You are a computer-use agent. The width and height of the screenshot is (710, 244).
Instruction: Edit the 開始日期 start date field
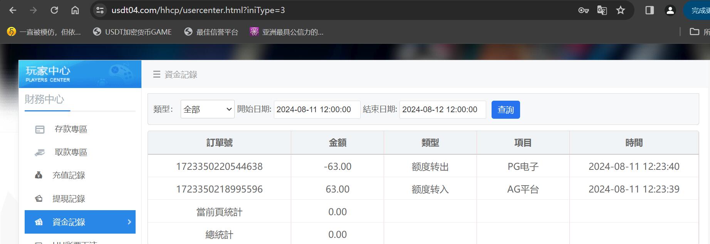point(317,110)
